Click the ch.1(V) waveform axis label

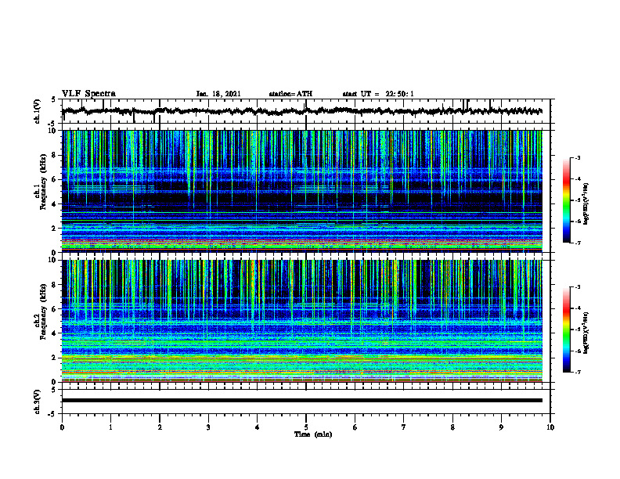[38, 111]
